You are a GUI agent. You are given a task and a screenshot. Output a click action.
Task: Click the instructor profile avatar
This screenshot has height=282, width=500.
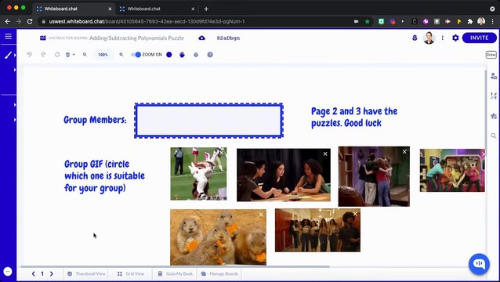pos(429,38)
